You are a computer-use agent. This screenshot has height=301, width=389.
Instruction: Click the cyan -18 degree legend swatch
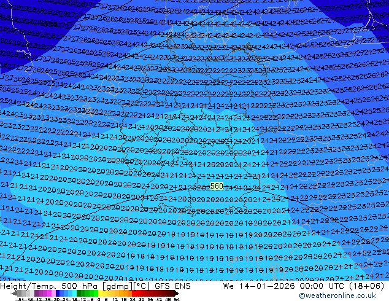coord(75,293)
